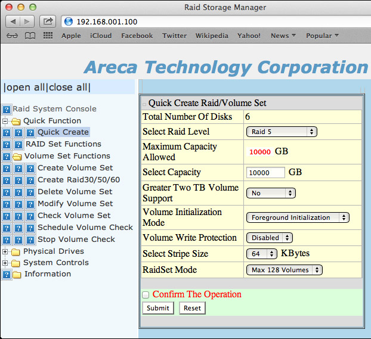The width and height of the screenshot is (371, 339).
Task: Click the icon next to Create Volume Set
Action: pyautogui.click(x=30, y=169)
